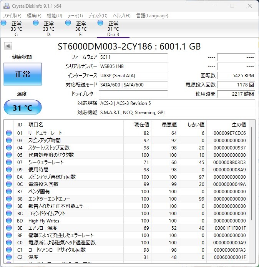
Task: Click the status orb for ID 07 row
Action: coord(9,162)
